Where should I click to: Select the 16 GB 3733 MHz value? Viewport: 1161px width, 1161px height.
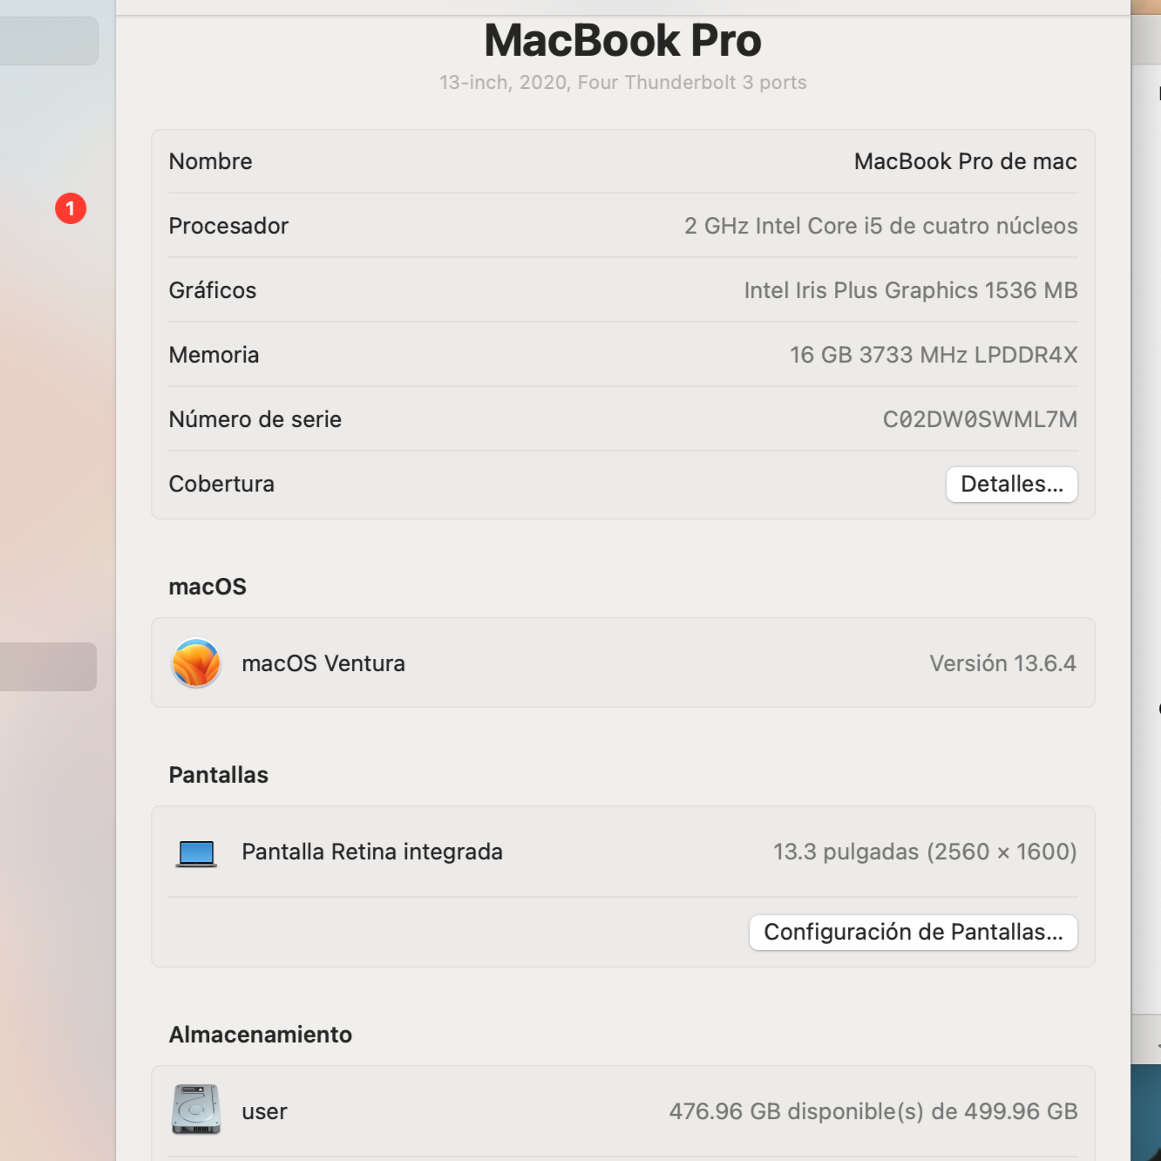pyautogui.click(x=934, y=356)
